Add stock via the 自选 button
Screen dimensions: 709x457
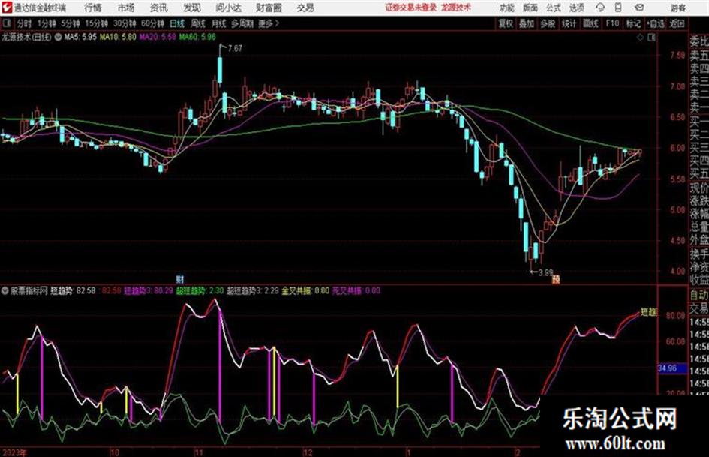(x=655, y=23)
